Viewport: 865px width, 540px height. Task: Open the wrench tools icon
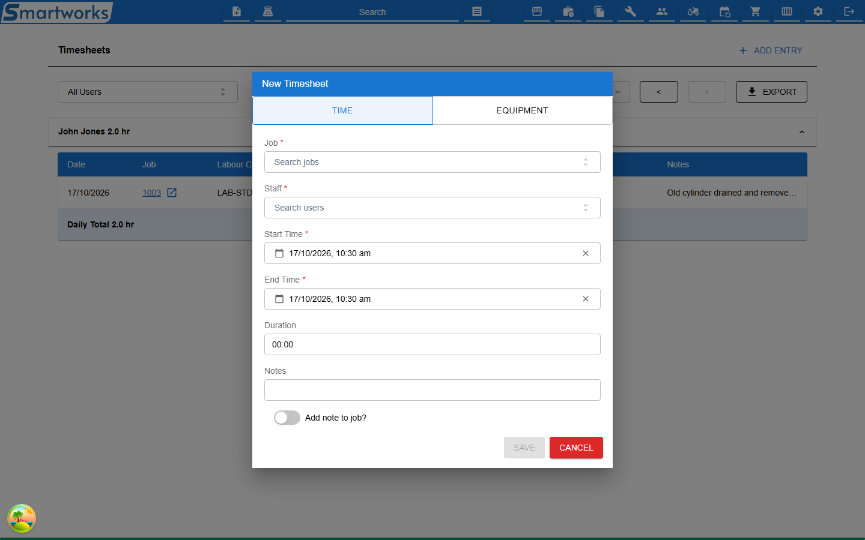[x=631, y=11]
